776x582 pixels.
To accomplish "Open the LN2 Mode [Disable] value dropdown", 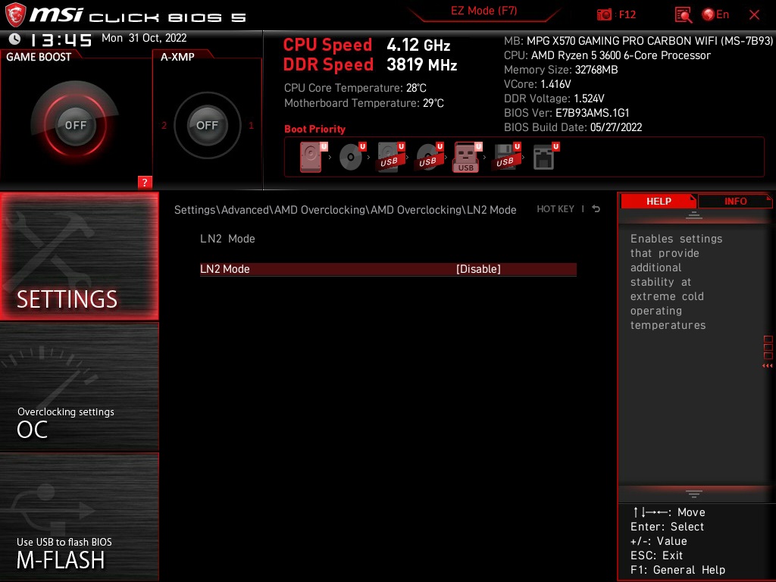I will click(478, 269).
